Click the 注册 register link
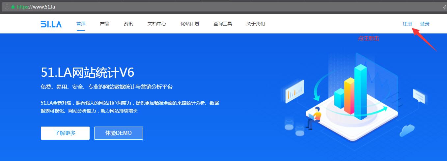Viewport: 447px width, 161px height. tap(407, 24)
